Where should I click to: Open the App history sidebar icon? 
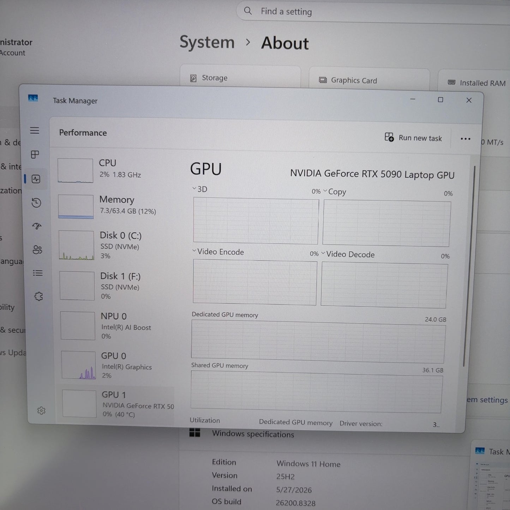36,203
